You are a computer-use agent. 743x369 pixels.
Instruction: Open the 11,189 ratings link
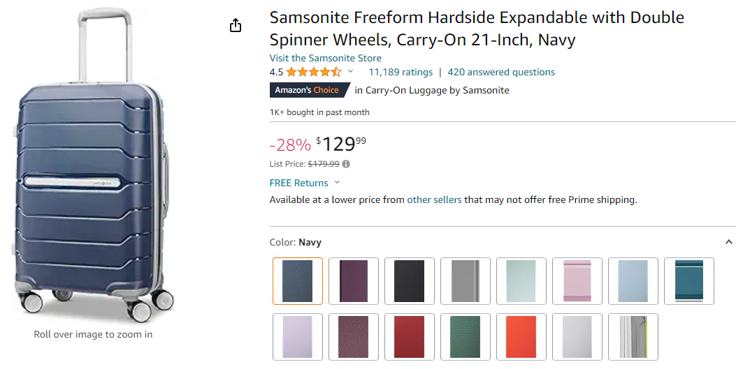pyautogui.click(x=401, y=72)
